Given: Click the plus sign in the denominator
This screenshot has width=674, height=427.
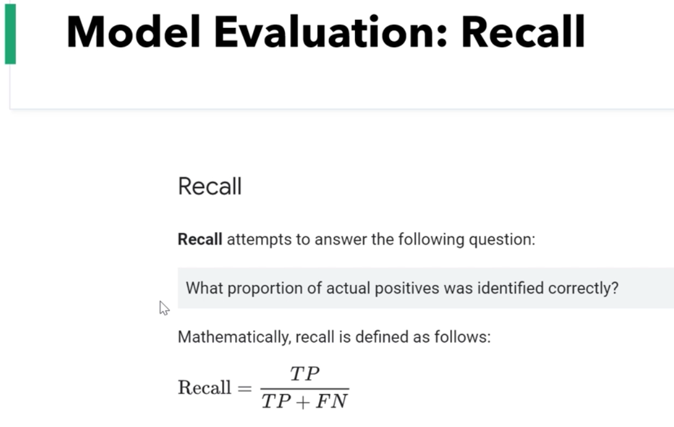Looking at the screenshot, I should click(x=303, y=402).
